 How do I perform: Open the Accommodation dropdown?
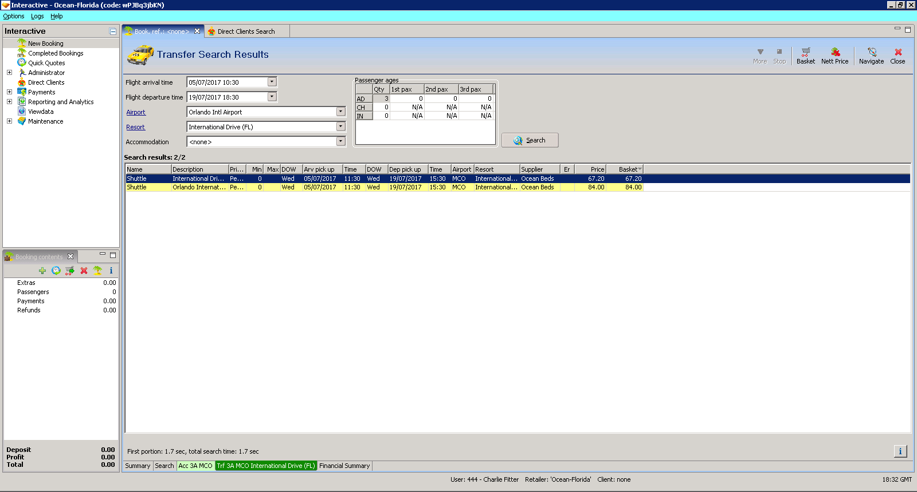340,141
